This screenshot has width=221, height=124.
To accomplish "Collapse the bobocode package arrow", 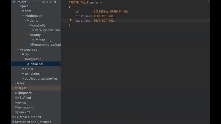I will 23,16.
